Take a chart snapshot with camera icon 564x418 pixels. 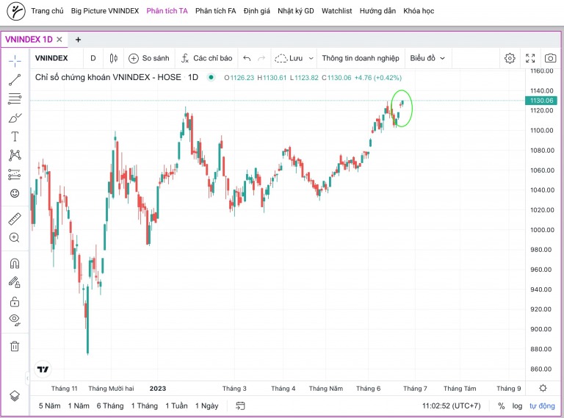coord(550,58)
